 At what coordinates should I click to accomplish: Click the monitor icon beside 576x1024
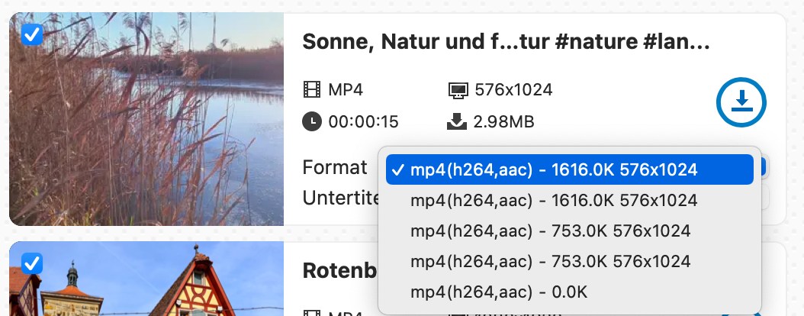click(x=457, y=90)
